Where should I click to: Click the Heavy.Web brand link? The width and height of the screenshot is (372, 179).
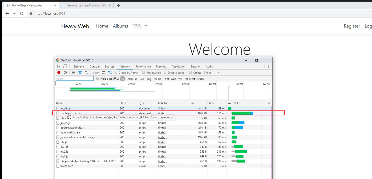coord(75,26)
